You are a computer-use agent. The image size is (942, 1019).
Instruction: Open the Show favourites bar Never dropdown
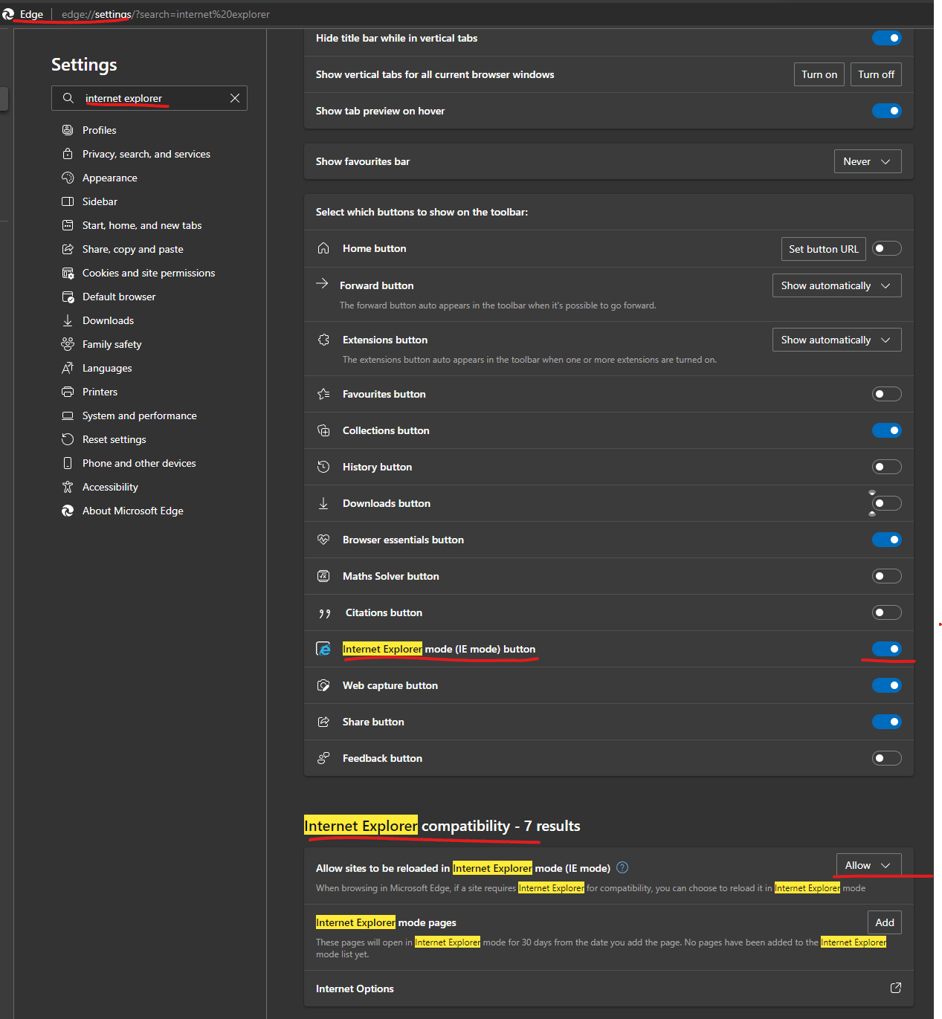coord(868,161)
